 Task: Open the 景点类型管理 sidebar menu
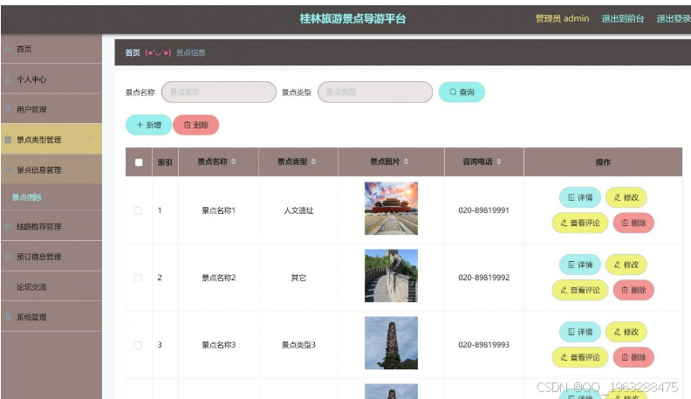pos(51,140)
